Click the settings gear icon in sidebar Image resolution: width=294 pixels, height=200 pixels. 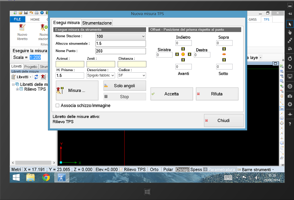(290, 104)
